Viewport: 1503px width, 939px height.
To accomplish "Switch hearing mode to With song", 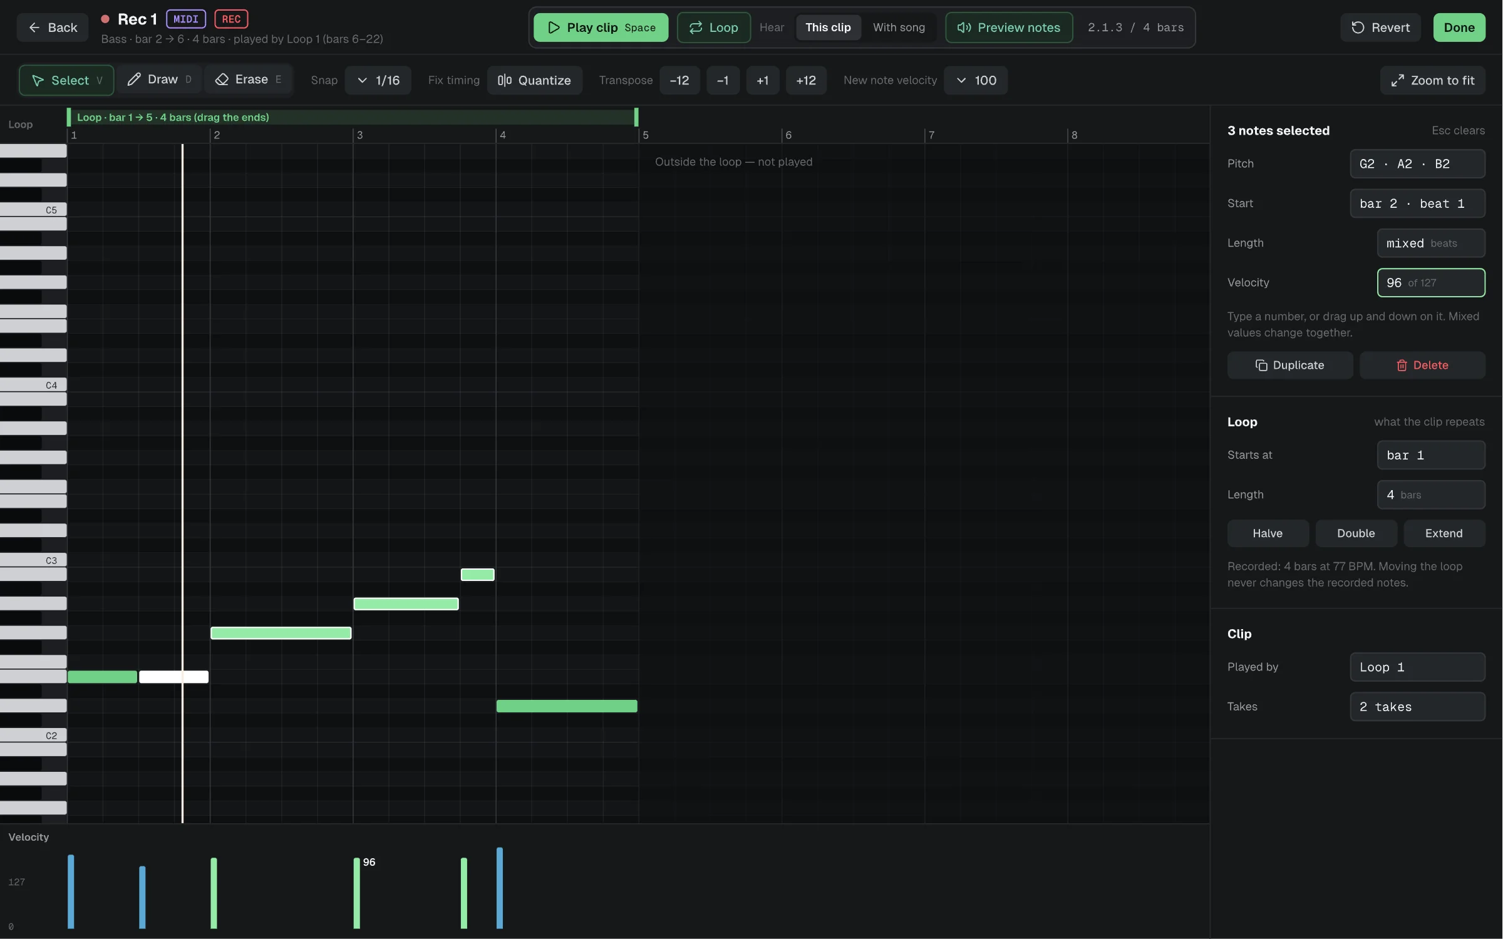I will (x=899, y=28).
